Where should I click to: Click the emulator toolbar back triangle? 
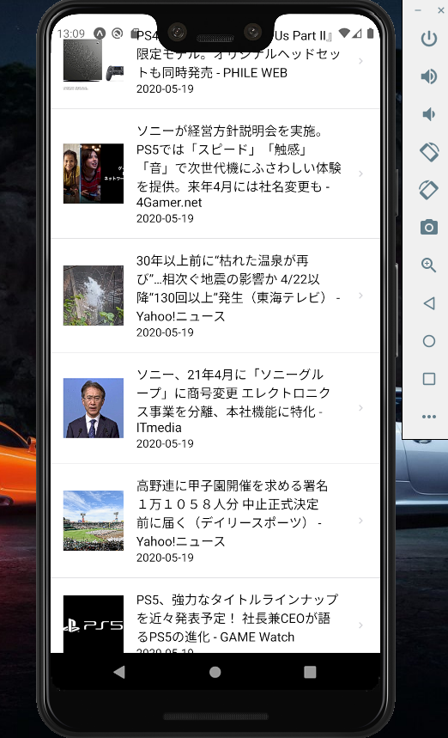click(429, 303)
